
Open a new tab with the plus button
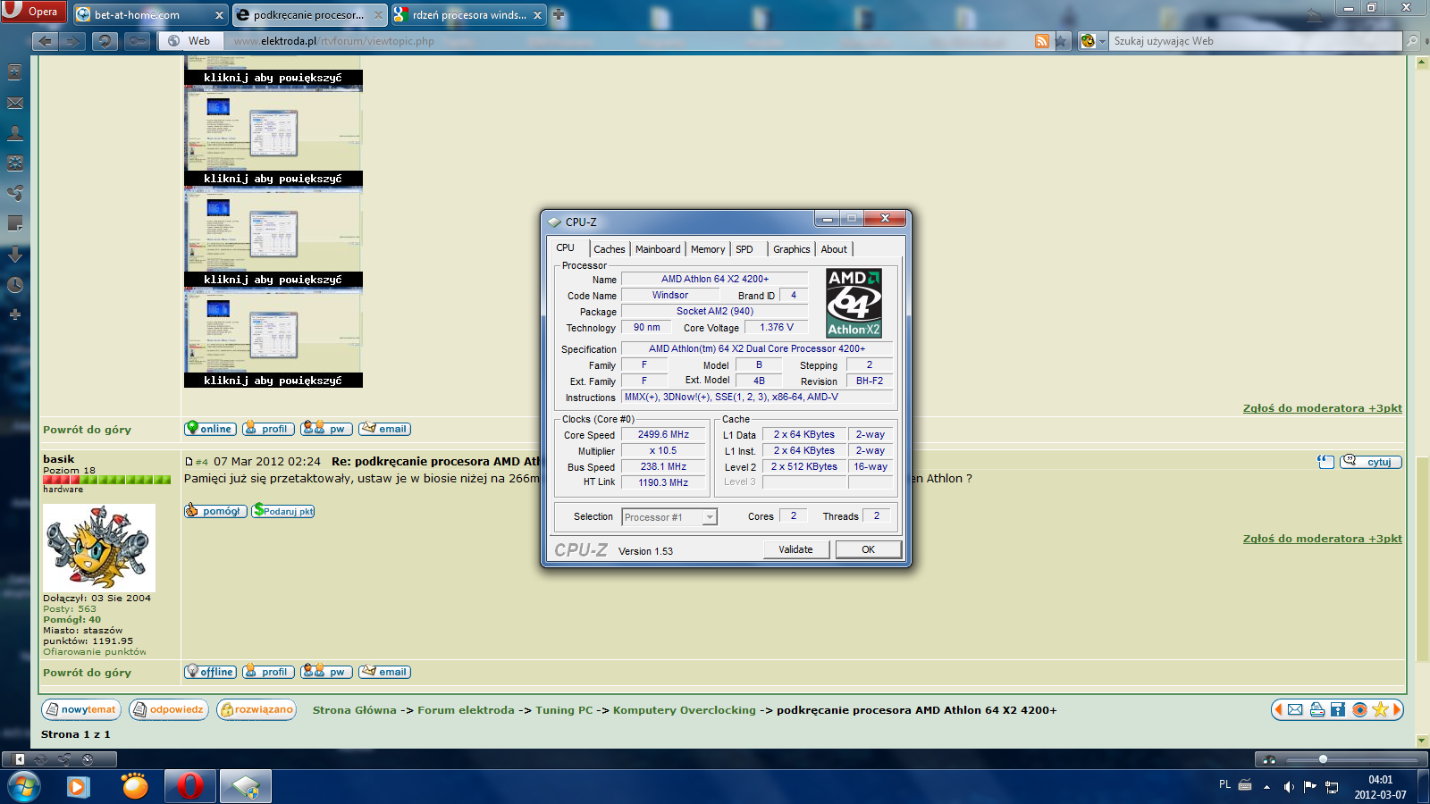pos(559,14)
